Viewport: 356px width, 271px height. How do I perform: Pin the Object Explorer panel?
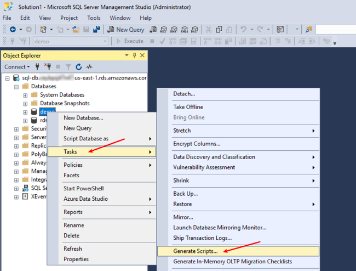134,55
